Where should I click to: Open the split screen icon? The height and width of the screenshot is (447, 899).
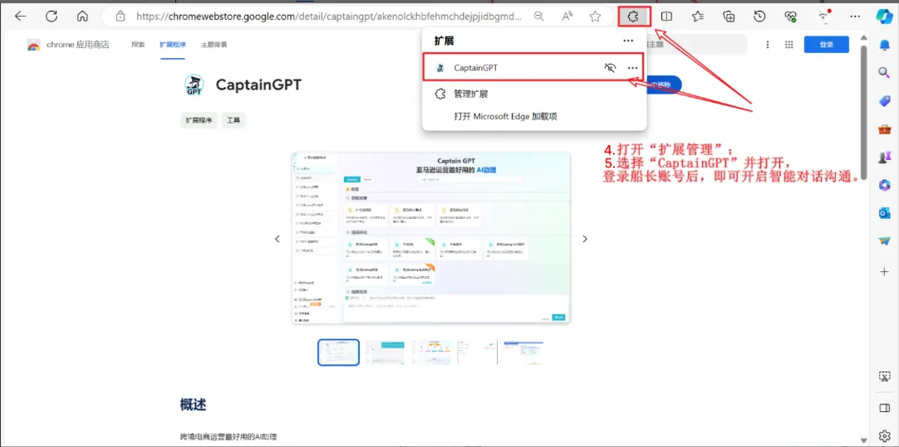click(666, 17)
